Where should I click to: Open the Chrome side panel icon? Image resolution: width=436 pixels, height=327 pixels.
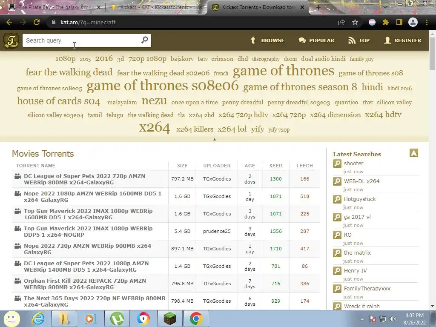point(399,22)
